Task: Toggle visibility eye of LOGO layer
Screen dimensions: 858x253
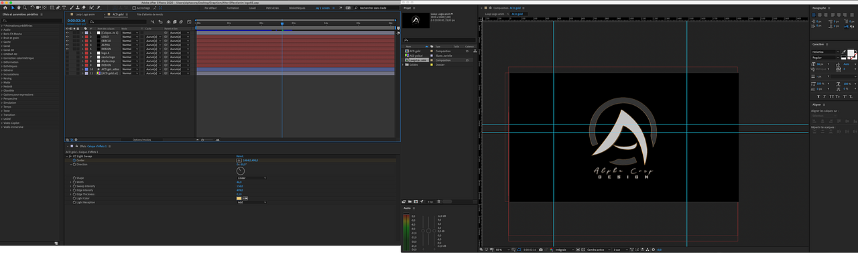Action: (67, 36)
